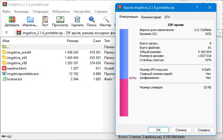
Task: Open the Просмотр (View) book icon
Action: [60, 19]
